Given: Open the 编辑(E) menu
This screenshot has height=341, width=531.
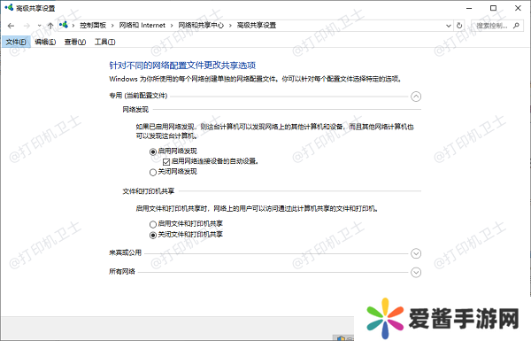Looking at the screenshot, I should pos(45,42).
